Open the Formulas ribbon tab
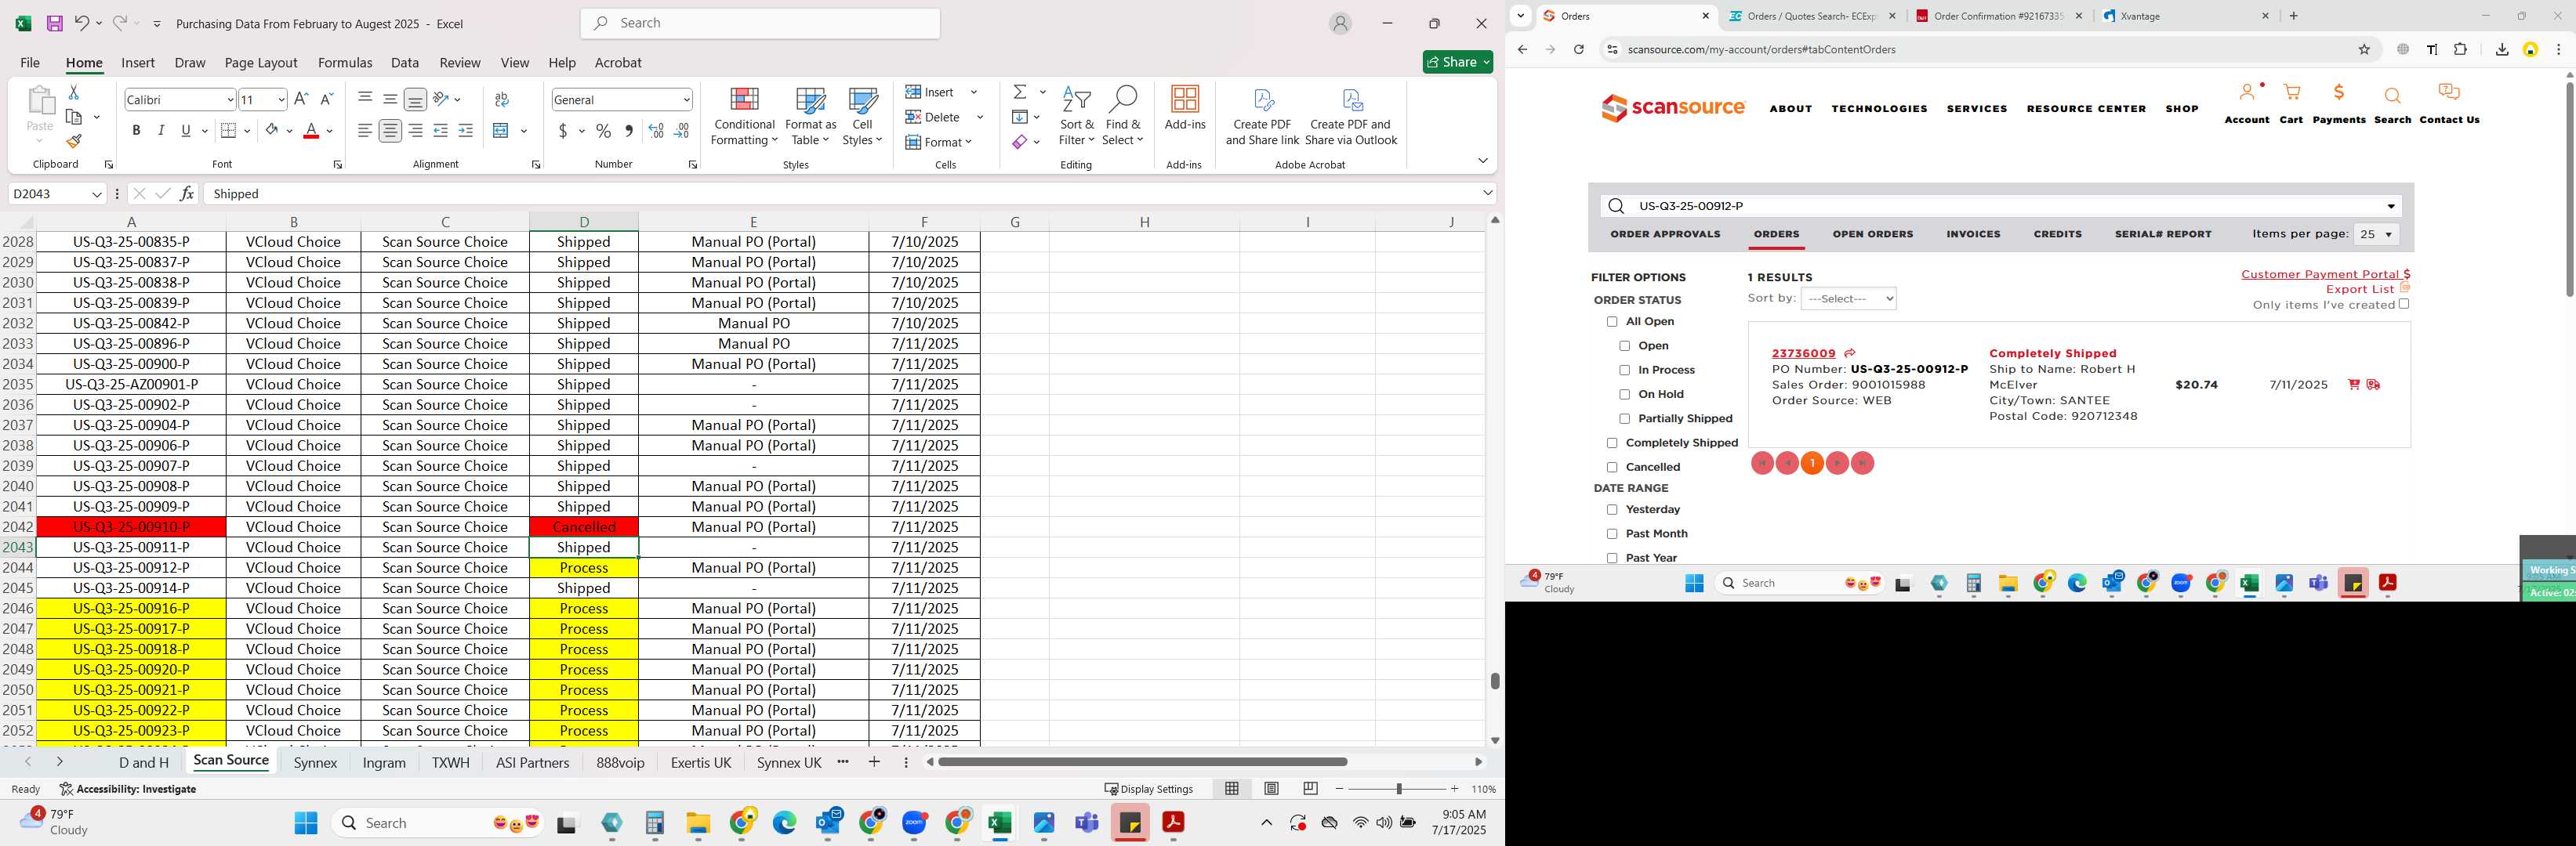Viewport: 2576px width, 846px height. (345, 62)
